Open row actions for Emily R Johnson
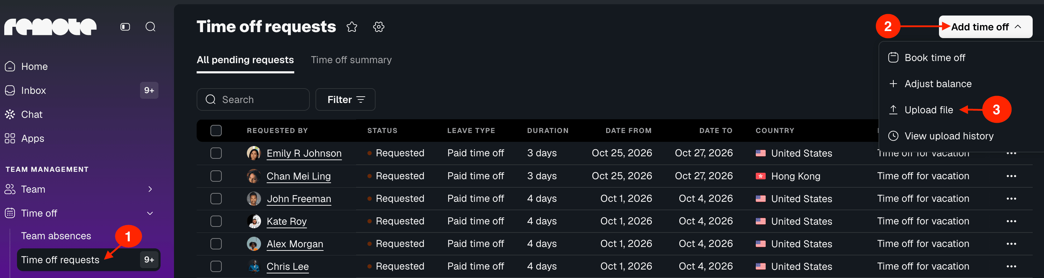Viewport: 1044px width, 278px height. point(1011,153)
